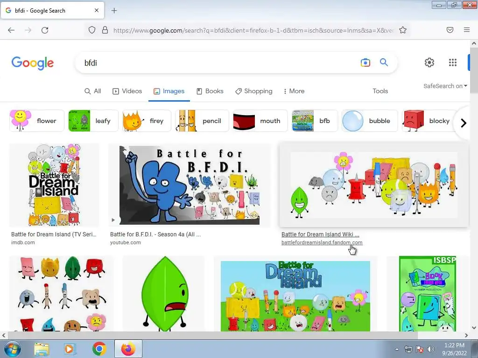The height and width of the screenshot is (358, 478).
Task: Open the fandom wiki characters image
Action: click(374, 185)
